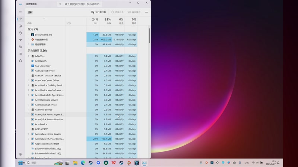Open Task Manager settings gear
The width and height of the screenshot is (298, 167).
(20, 154)
